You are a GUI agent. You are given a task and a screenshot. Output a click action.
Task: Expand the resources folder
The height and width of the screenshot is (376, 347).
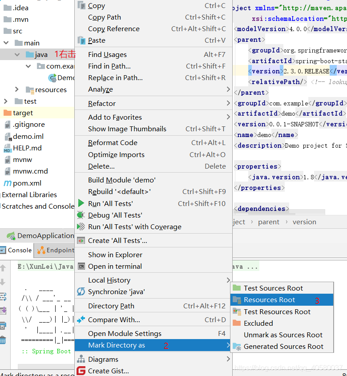tap(17, 89)
